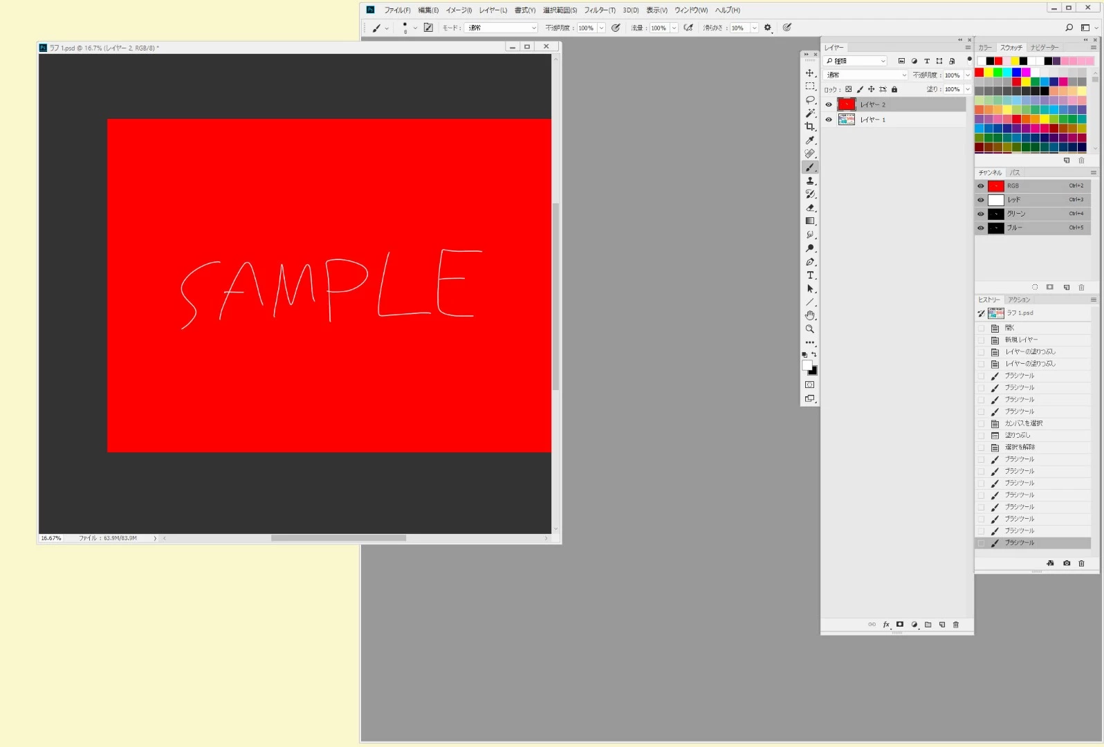
Task: Open the イメージ(I) menu
Action: [x=459, y=10]
